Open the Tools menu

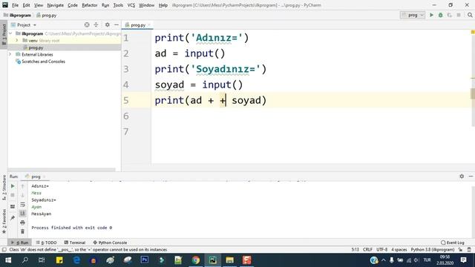pyautogui.click(x=118, y=5)
